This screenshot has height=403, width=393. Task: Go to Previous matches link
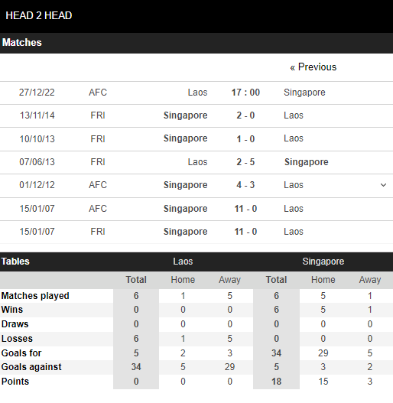click(x=313, y=67)
